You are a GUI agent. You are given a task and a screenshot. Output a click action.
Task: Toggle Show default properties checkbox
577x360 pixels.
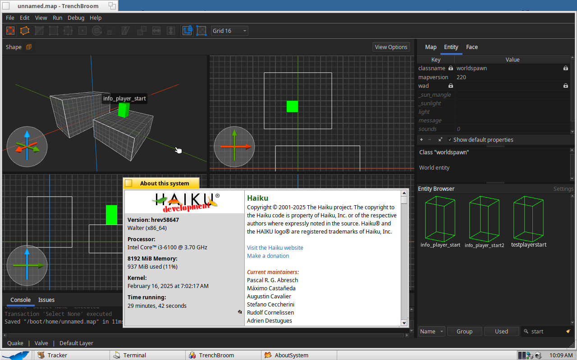[x=450, y=140]
